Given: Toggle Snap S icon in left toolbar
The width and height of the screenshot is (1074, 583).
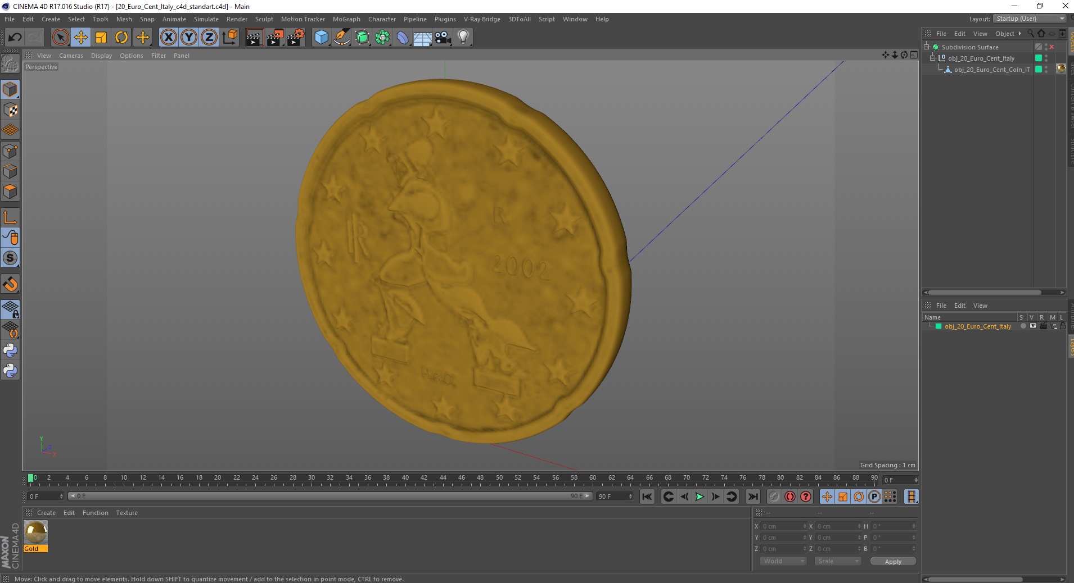Looking at the screenshot, I should pyautogui.click(x=10, y=258).
